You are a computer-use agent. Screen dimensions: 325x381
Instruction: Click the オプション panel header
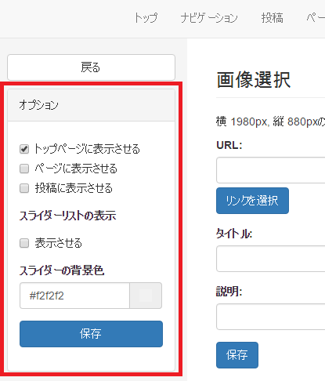pos(91,105)
